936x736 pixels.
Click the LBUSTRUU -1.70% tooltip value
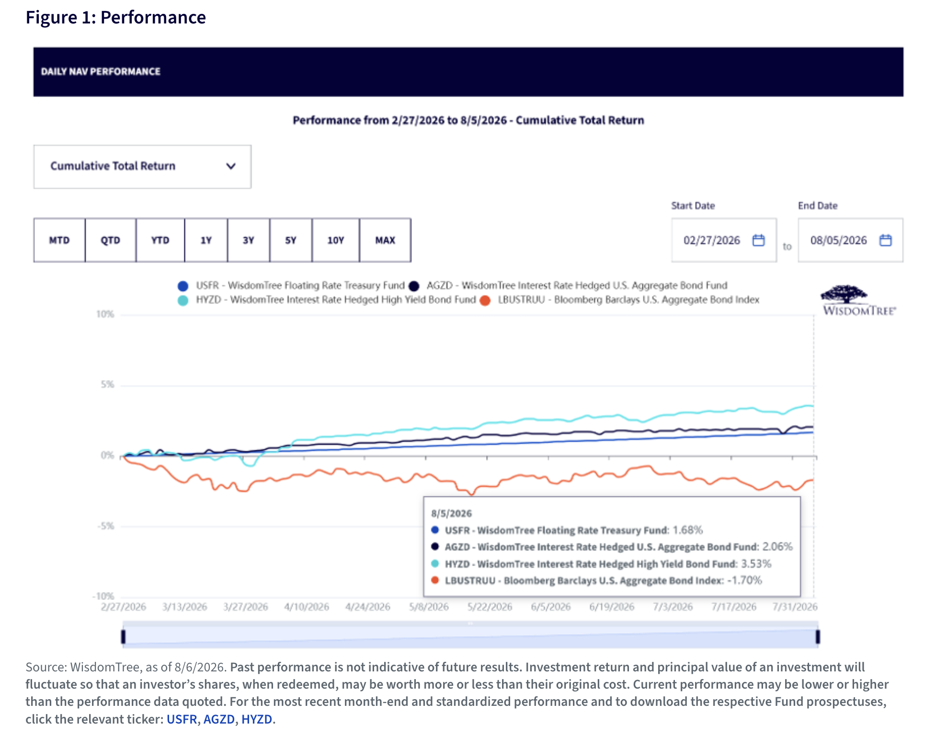pos(745,580)
